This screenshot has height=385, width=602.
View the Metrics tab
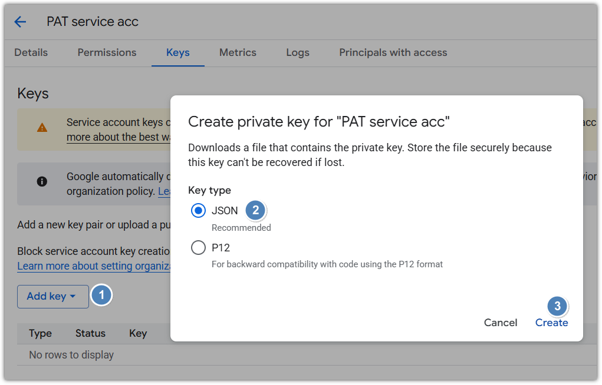tap(238, 52)
